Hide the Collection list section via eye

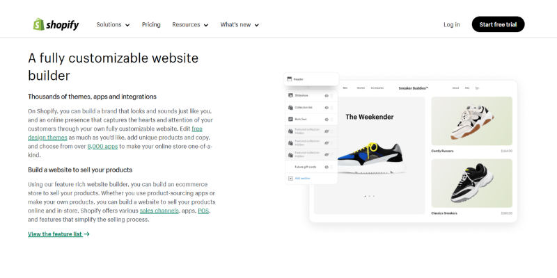pos(326,108)
